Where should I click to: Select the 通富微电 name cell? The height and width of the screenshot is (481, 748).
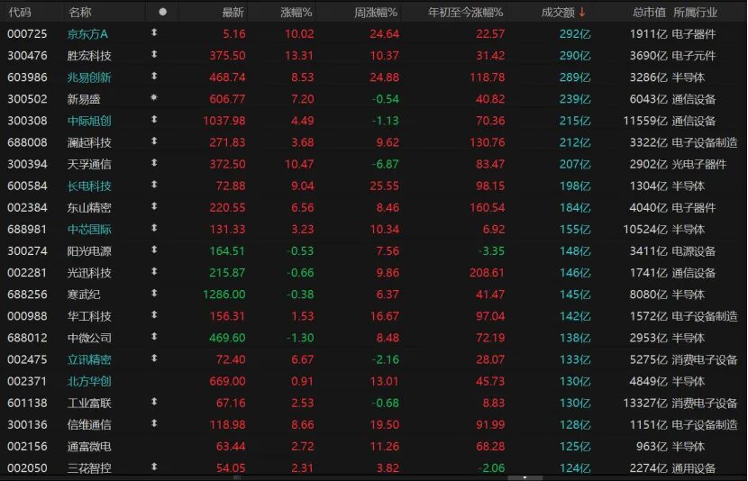[x=89, y=447]
